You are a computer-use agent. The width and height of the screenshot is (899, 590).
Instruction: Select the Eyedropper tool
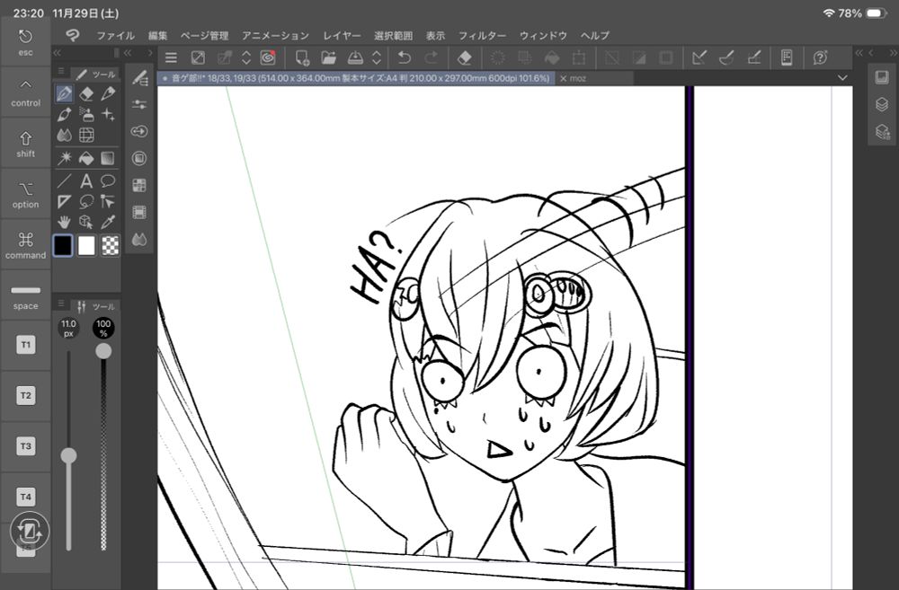(108, 222)
